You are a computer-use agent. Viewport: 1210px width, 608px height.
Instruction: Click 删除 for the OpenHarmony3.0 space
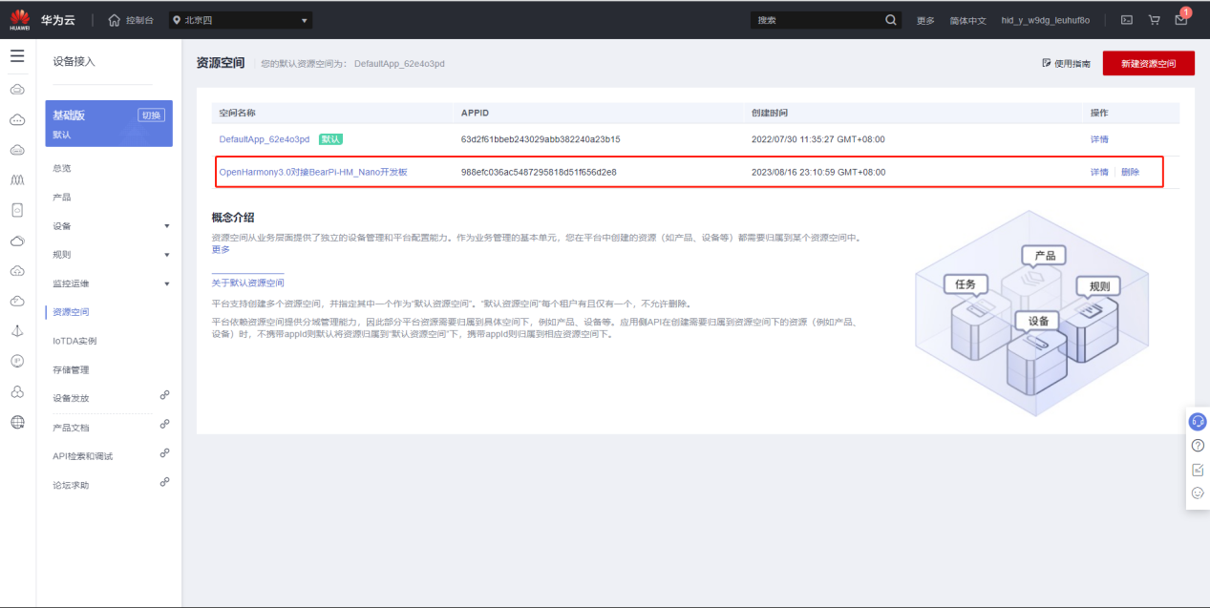click(1130, 173)
